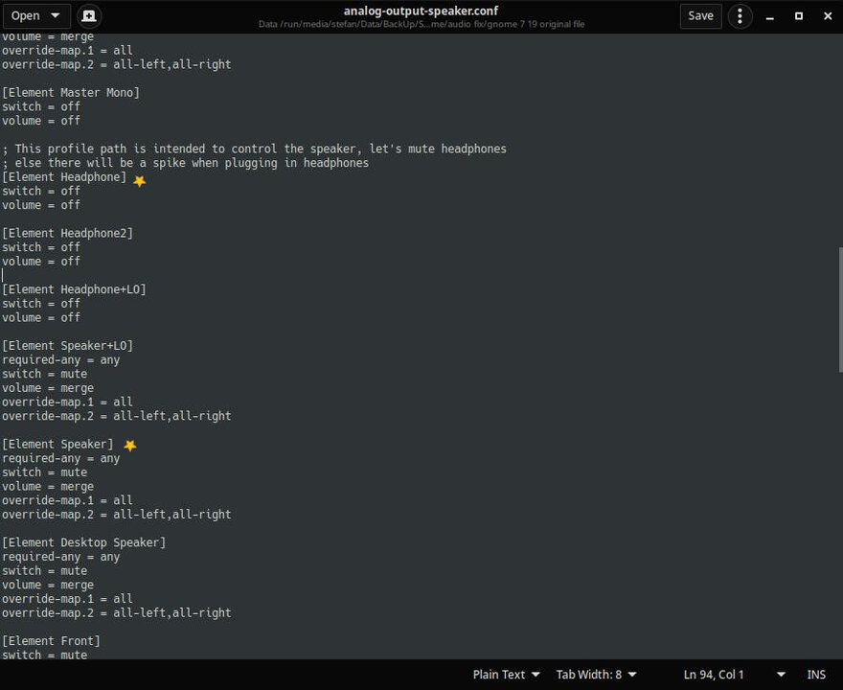The width and height of the screenshot is (843, 690).
Task: Place cursor on [Element Front] line
Action: 51,640
